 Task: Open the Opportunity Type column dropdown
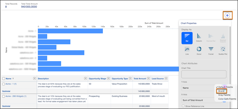coord(130,78)
